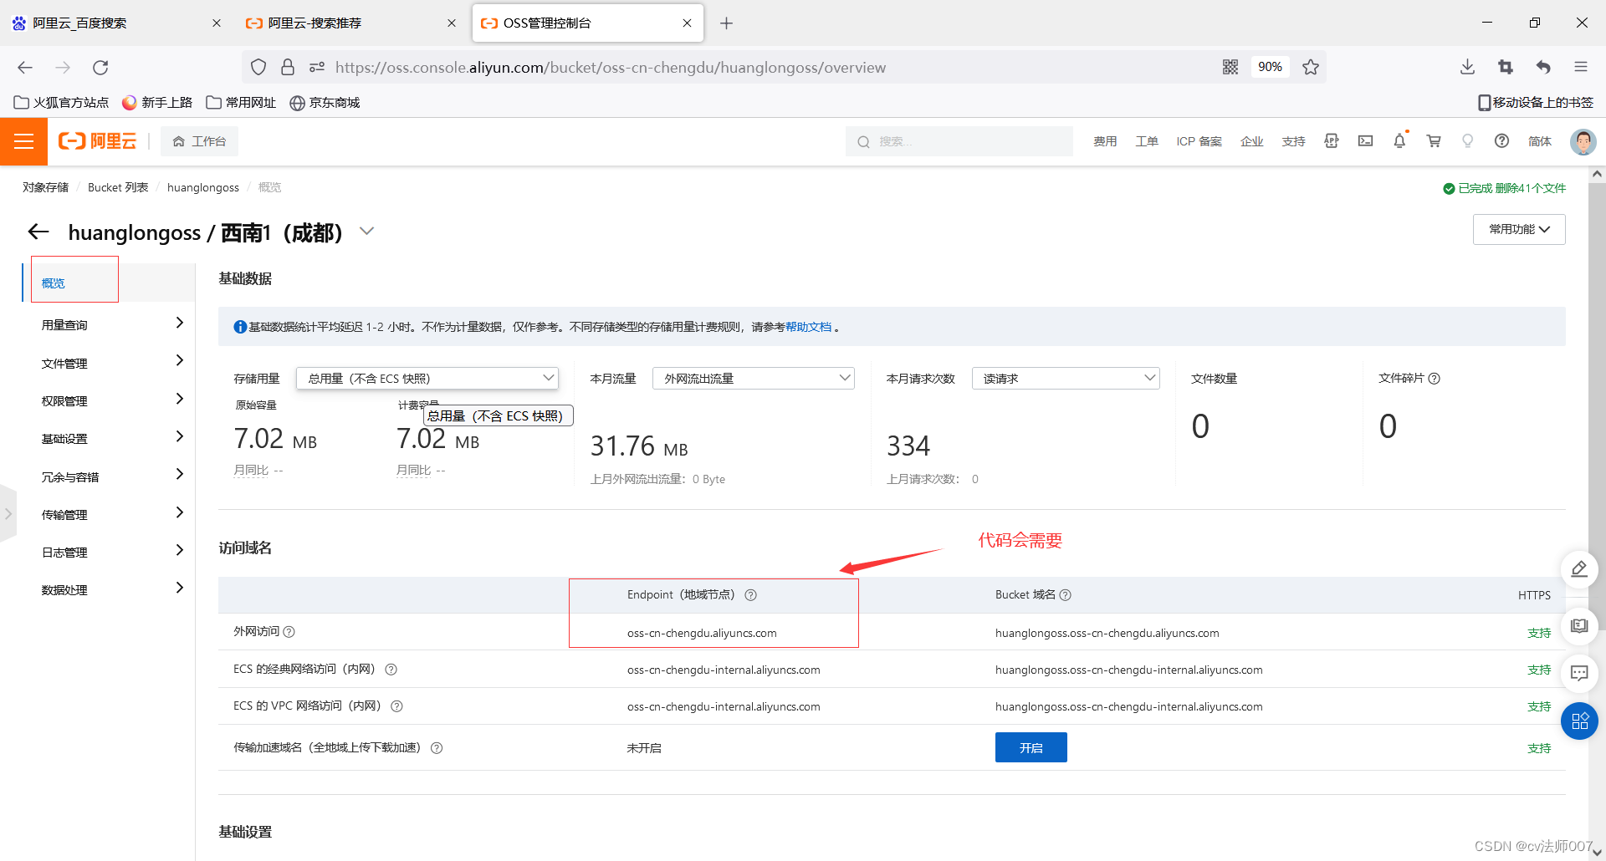Click the Aliyun logo

tap(97, 141)
